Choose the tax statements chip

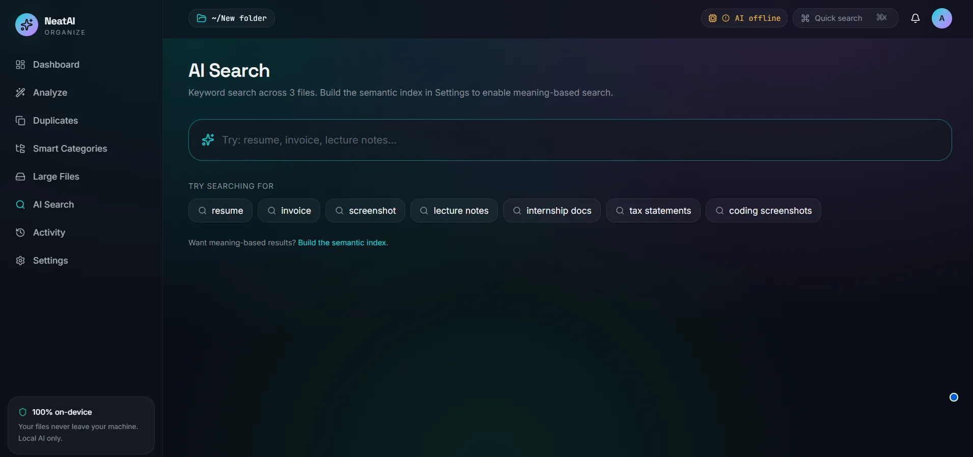click(x=653, y=211)
